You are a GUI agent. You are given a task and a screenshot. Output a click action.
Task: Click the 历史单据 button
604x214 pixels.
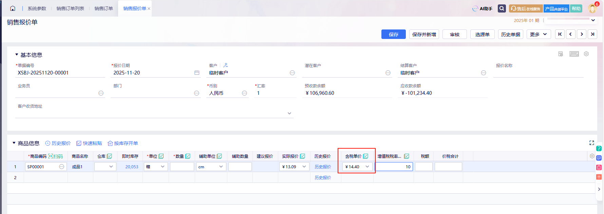(x=511, y=34)
